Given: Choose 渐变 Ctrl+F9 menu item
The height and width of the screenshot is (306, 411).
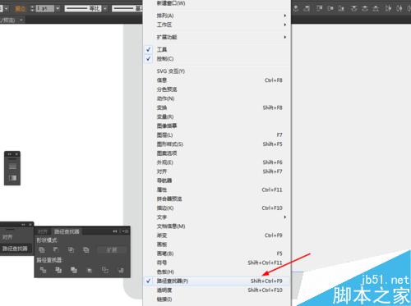Looking at the screenshot, I should (x=217, y=235).
